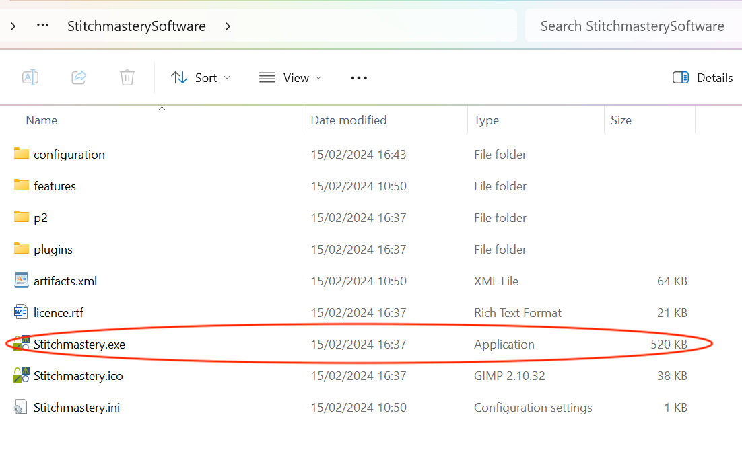Click the artifacts.xml file icon
This screenshot has width=742, height=471.
click(x=22, y=280)
